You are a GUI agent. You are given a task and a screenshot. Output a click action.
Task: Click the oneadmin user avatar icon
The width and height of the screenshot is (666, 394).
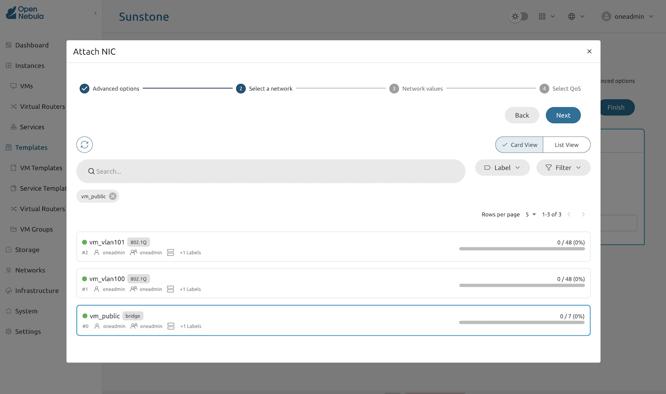[x=606, y=17]
